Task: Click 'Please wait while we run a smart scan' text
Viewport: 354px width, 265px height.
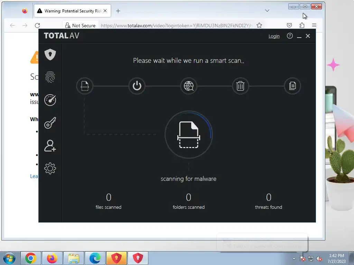Action: tap(188, 61)
